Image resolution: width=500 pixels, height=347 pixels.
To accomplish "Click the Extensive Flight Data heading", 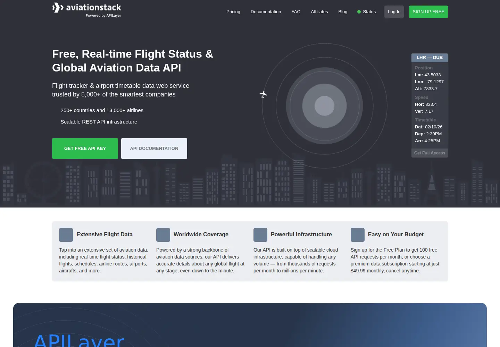I will click(105, 235).
